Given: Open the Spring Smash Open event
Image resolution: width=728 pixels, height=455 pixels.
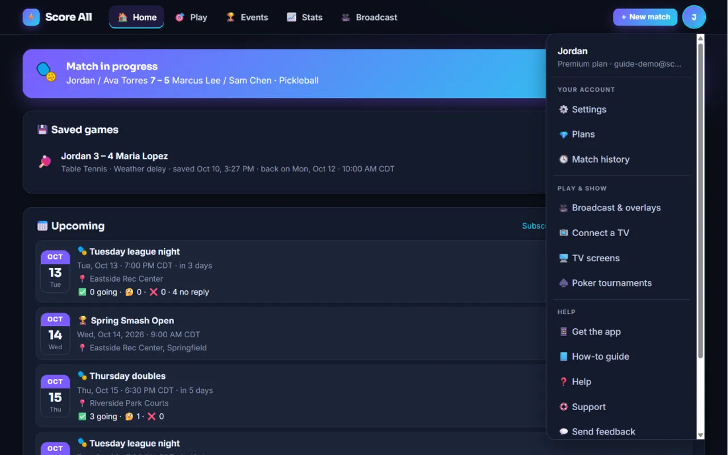Looking at the screenshot, I should [x=291, y=334].
